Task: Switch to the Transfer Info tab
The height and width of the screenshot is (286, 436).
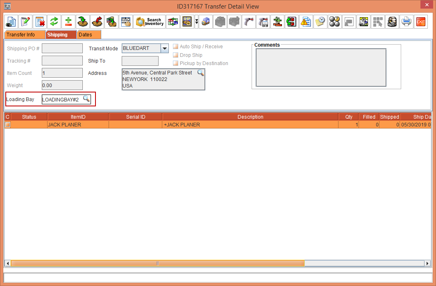Action: coord(20,35)
